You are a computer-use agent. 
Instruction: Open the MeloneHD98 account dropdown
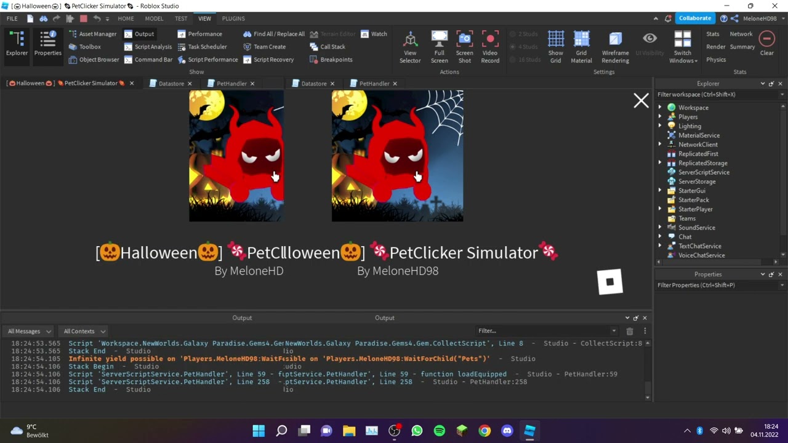(x=763, y=18)
